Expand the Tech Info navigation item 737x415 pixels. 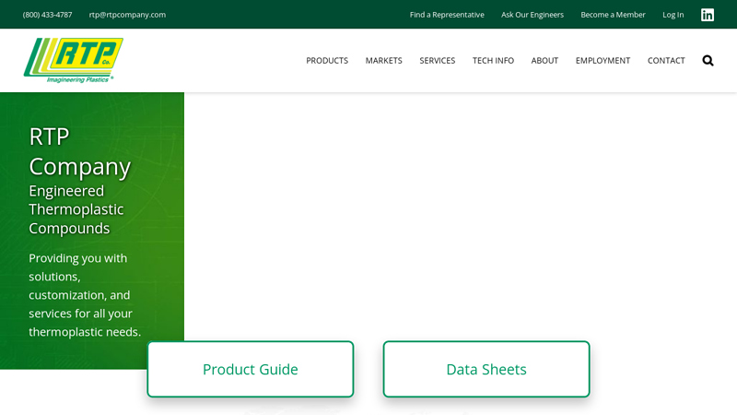[493, 61]
